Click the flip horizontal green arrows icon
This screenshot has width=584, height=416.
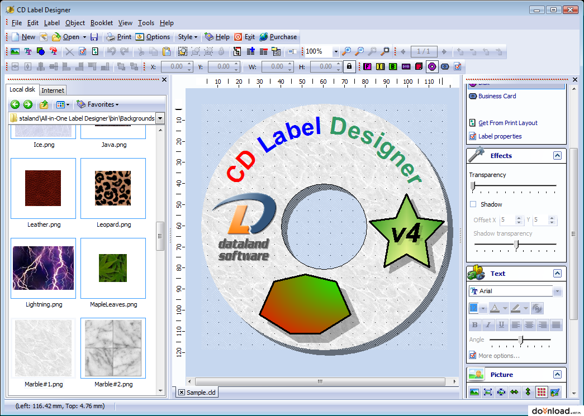click(514, 392)
